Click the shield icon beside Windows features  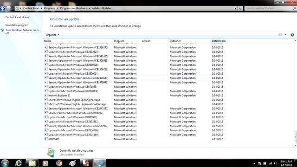coord(2,30)
